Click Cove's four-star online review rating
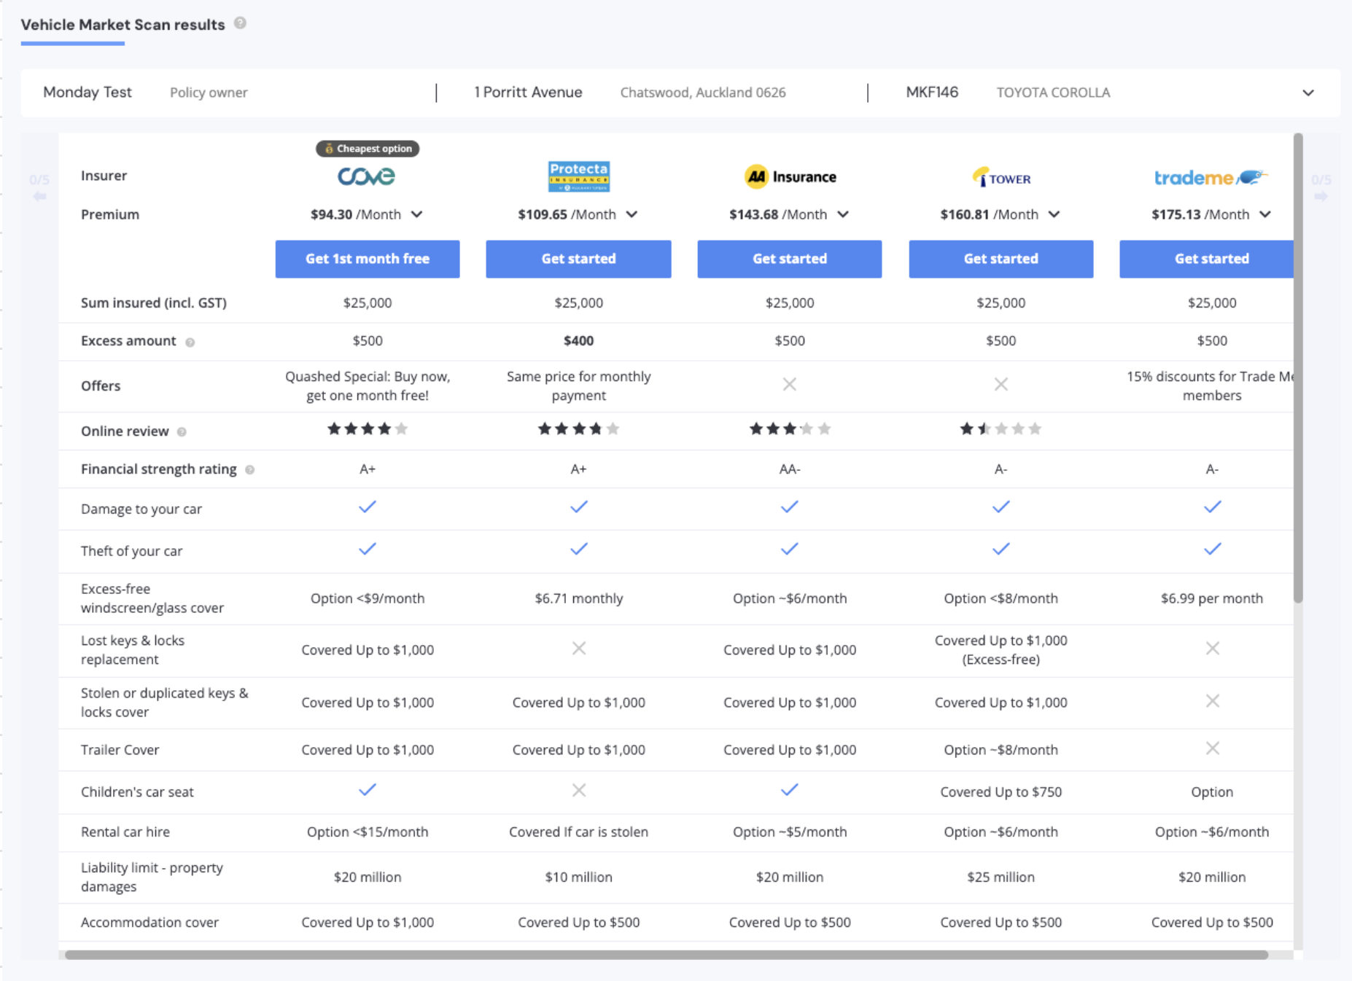This screenshot has width=1352, height=981. 368,429
